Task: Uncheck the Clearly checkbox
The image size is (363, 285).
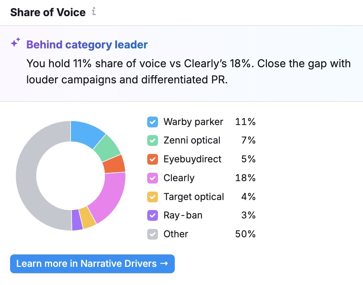Action: pyautogui.click(x=153, y=178)
